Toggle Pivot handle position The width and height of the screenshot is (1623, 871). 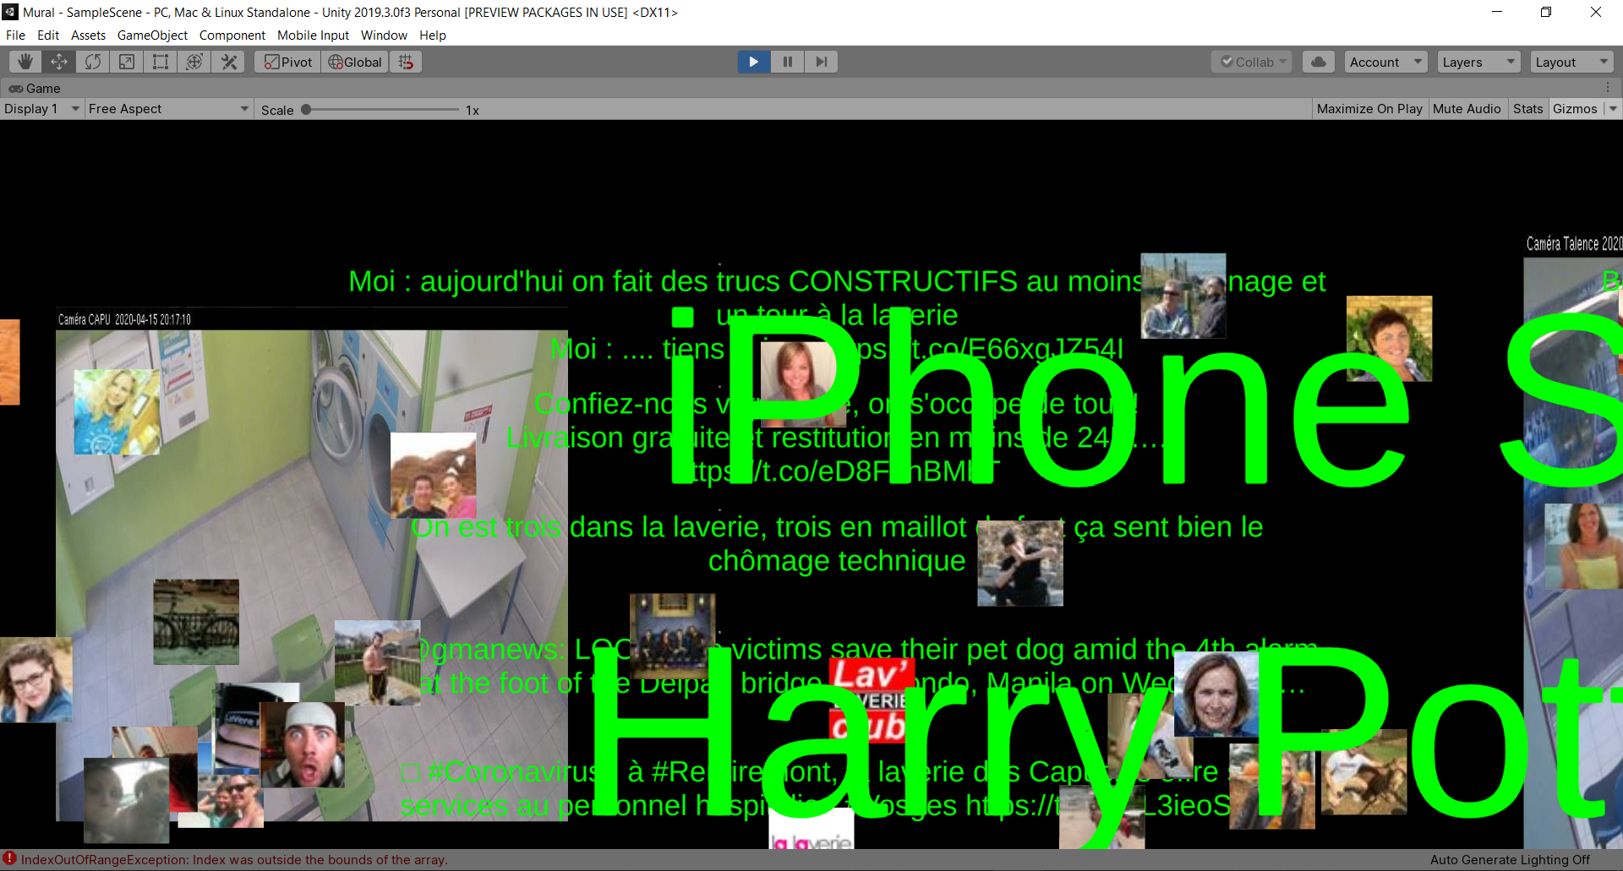coord(288,62)
